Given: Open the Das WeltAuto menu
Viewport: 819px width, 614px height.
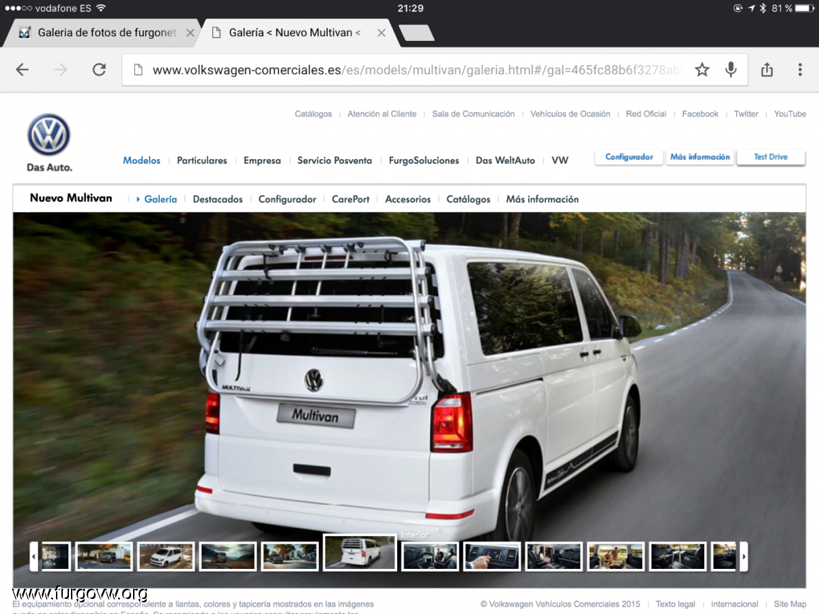Looking at the screenshot, I should [x=505, y=160].
